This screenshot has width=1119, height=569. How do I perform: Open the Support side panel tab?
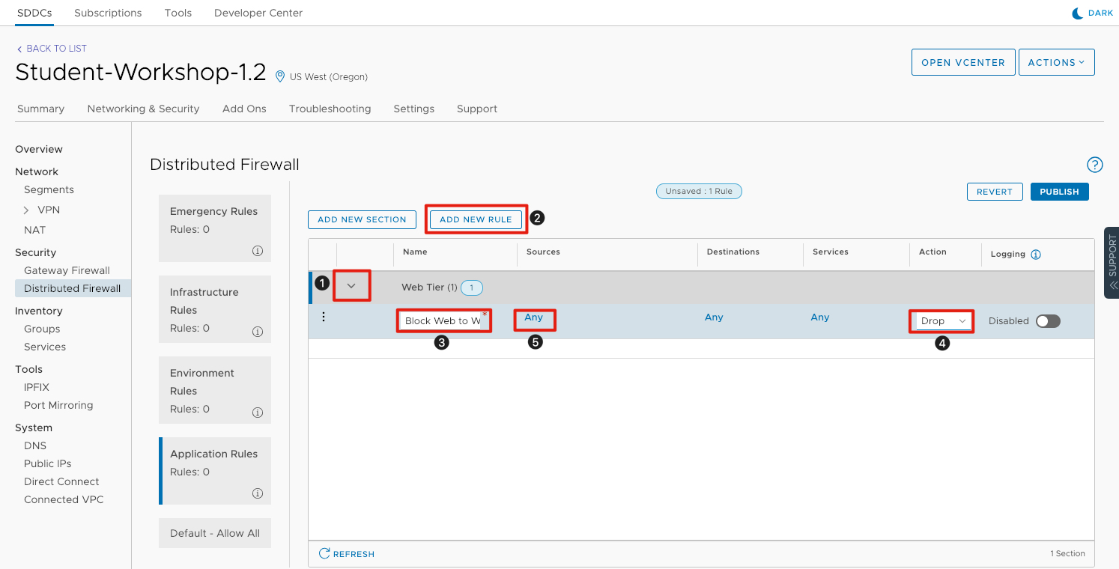pos(1112,262)
